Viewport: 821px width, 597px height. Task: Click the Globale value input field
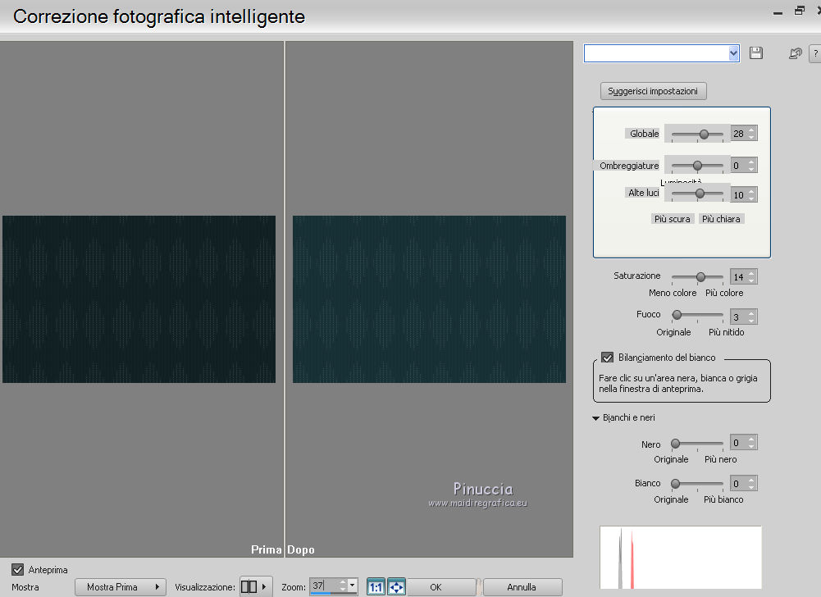tap(738, 134)
